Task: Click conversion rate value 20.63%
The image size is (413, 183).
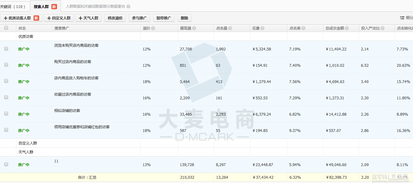Action: click(403, 66)
